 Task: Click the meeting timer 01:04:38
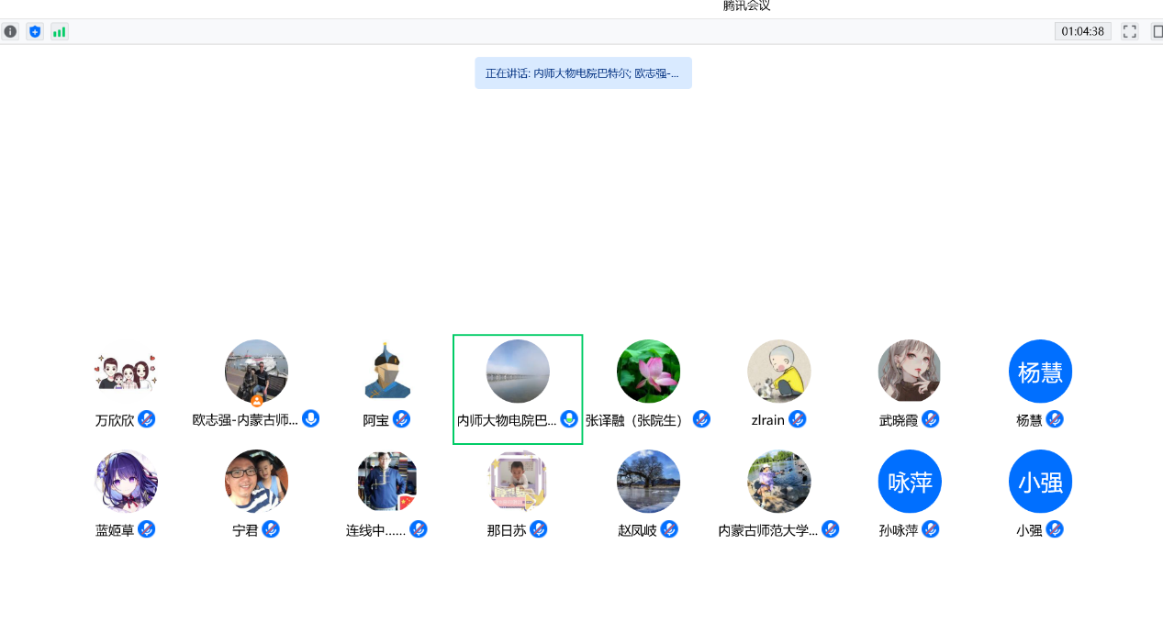[1082, 31]
